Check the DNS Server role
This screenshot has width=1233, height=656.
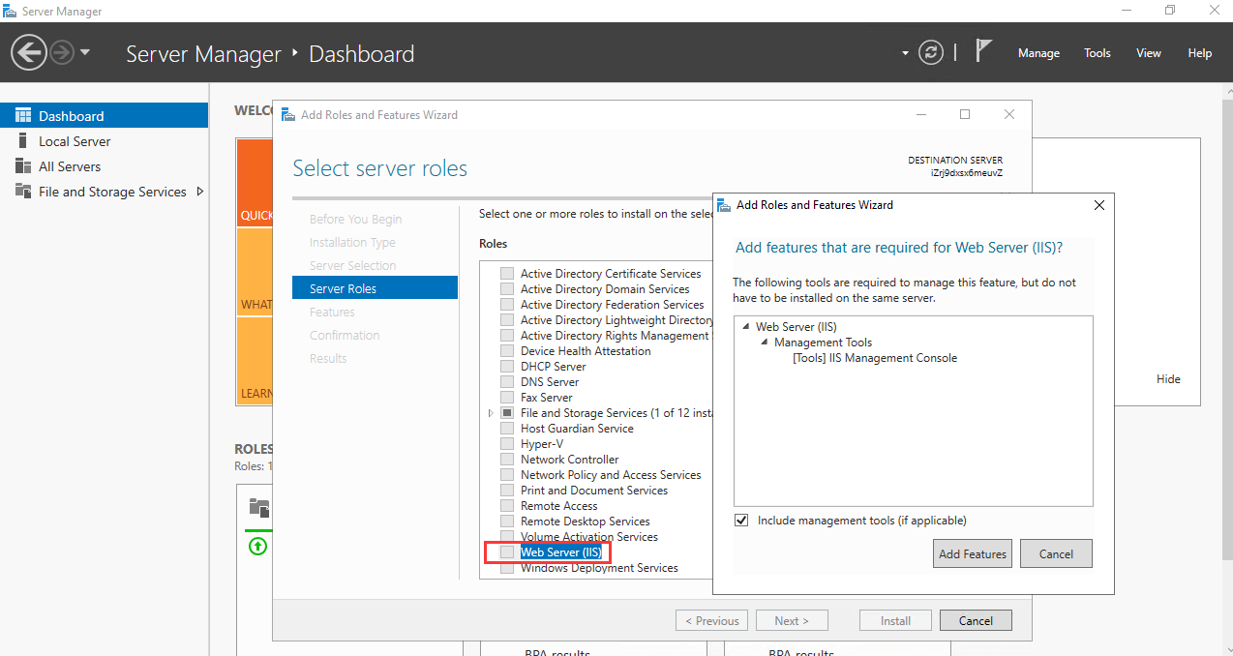coord(507,381)
